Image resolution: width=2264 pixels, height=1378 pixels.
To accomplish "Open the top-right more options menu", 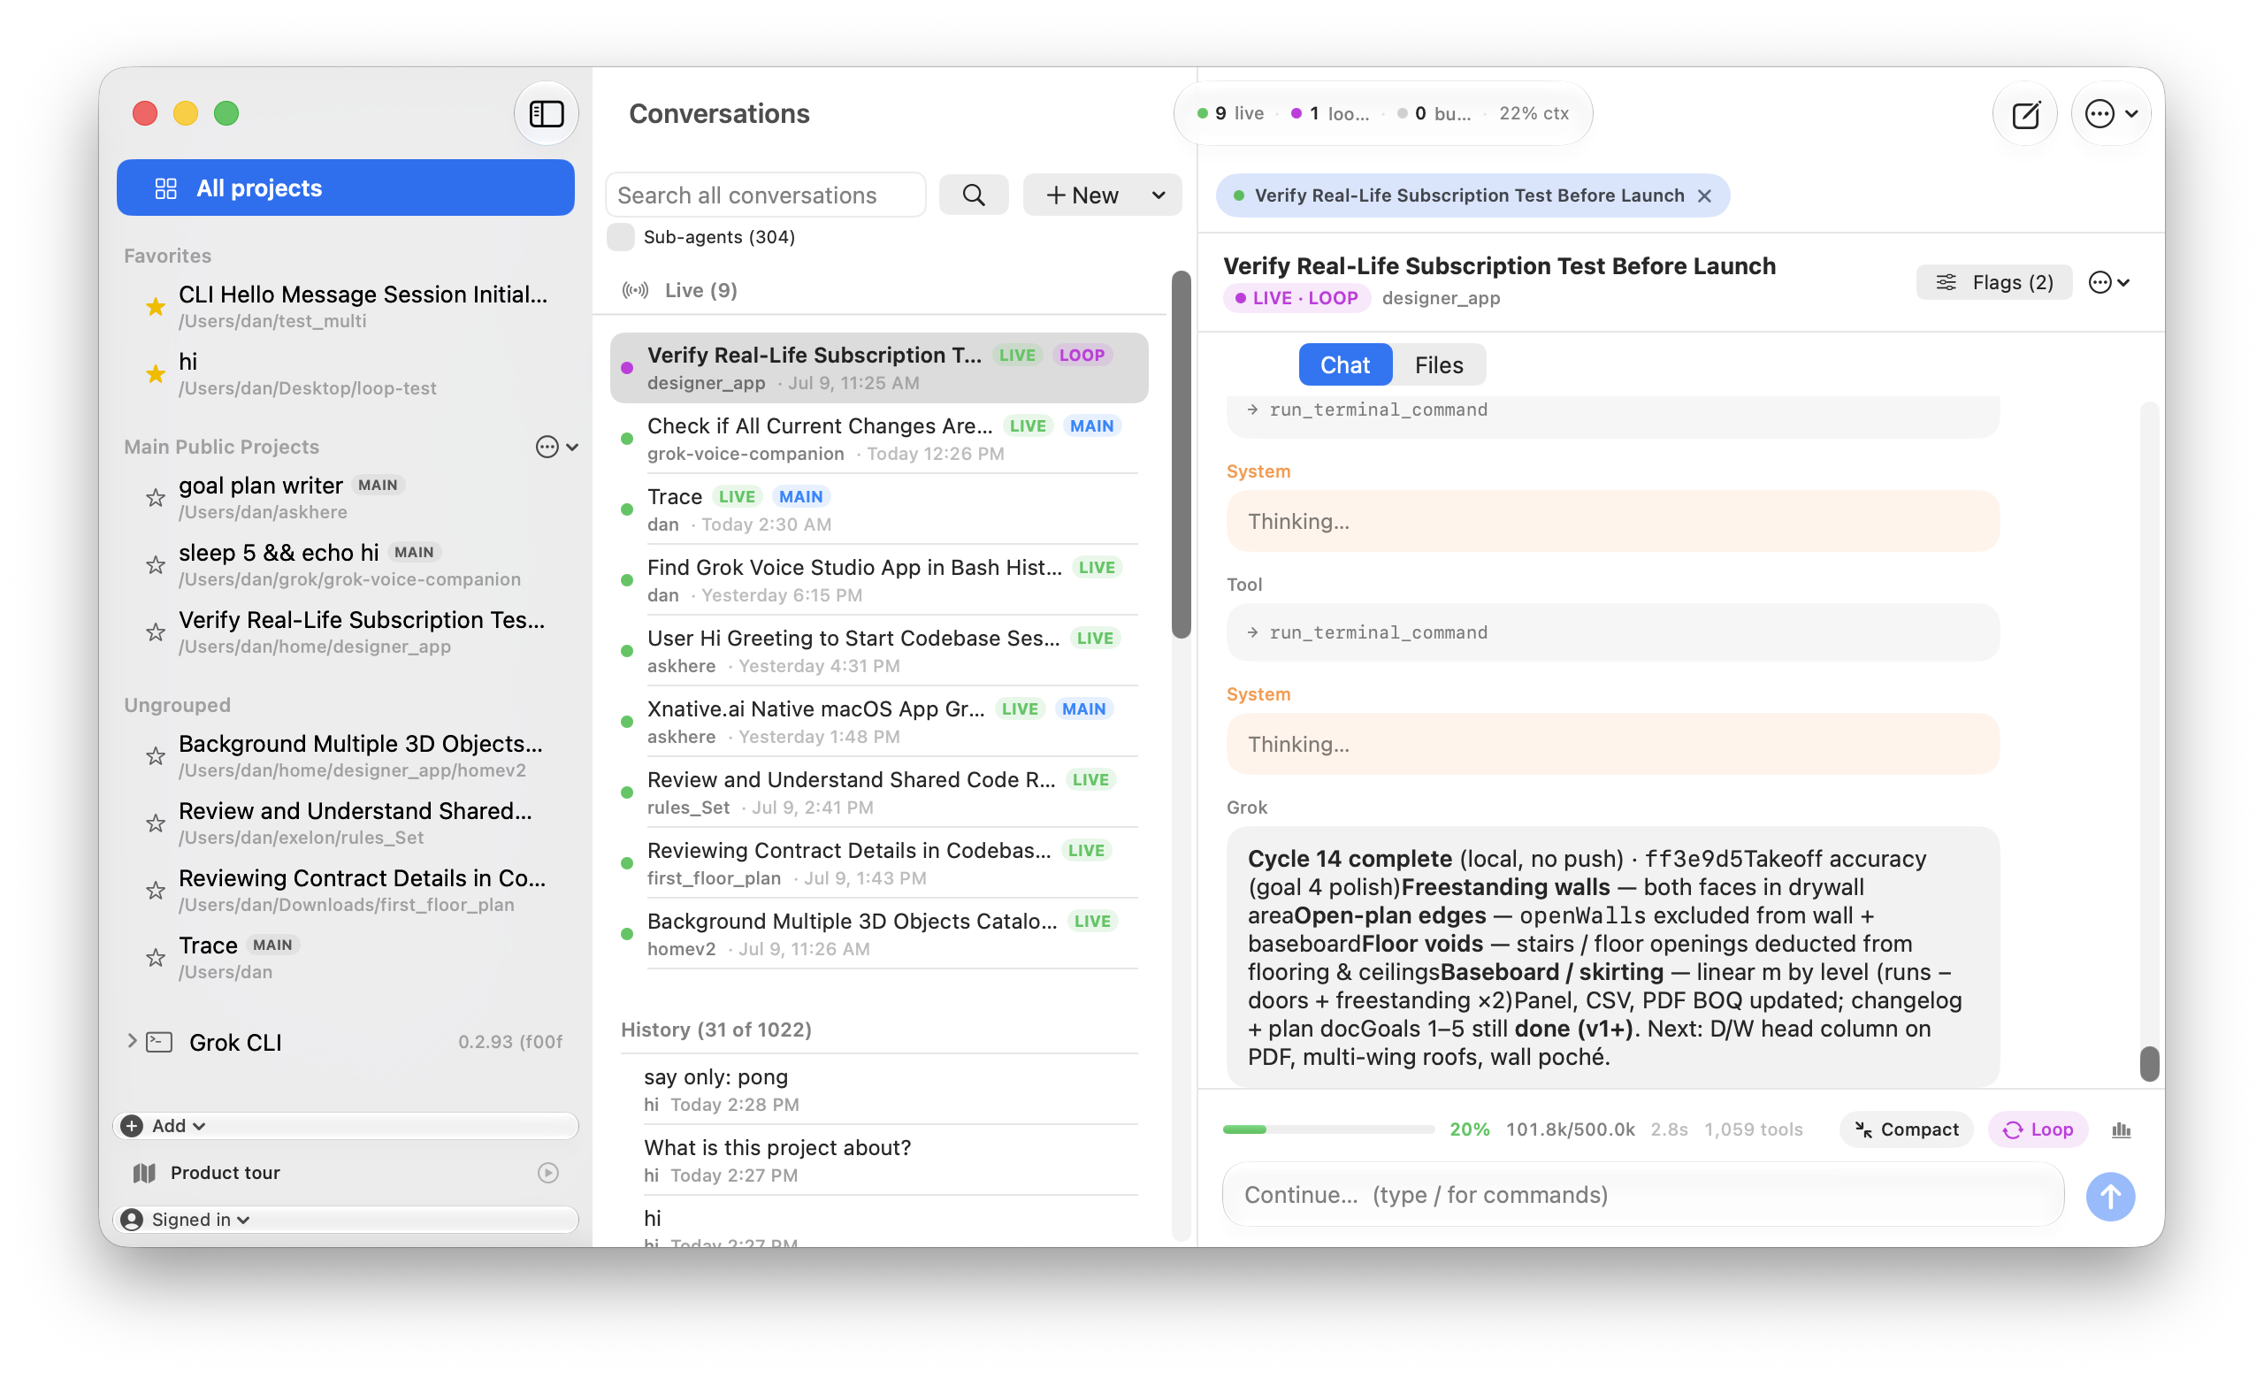I will (x=2110, y=114).
